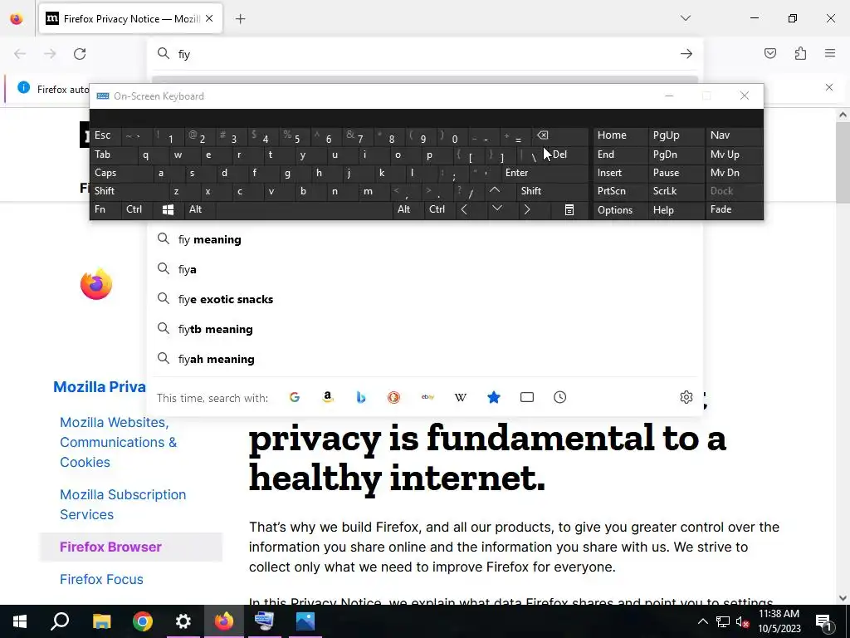Click the page vertical scrollbar thumb
Screen dimensions: 850x638
843,162
